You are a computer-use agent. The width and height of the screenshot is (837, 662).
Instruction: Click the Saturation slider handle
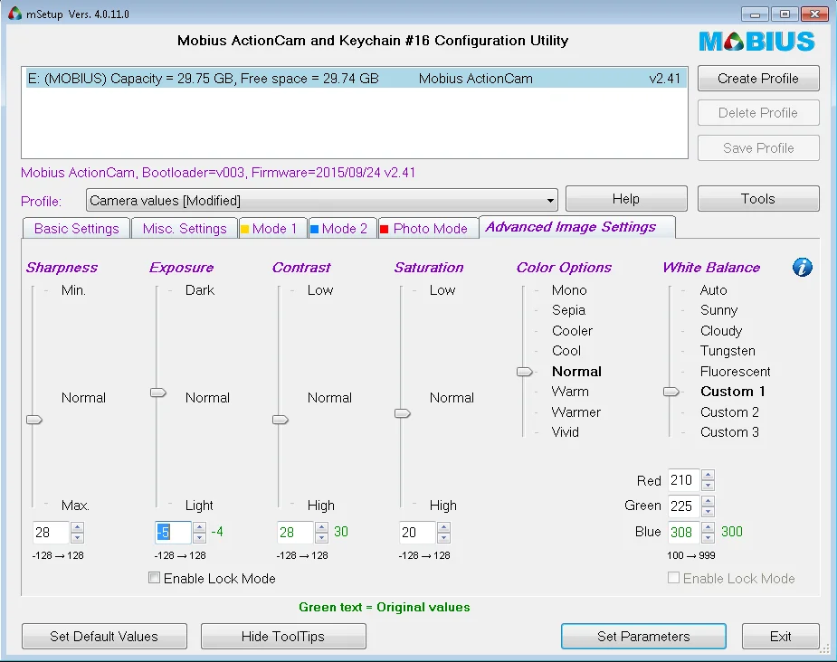(403, 413)
